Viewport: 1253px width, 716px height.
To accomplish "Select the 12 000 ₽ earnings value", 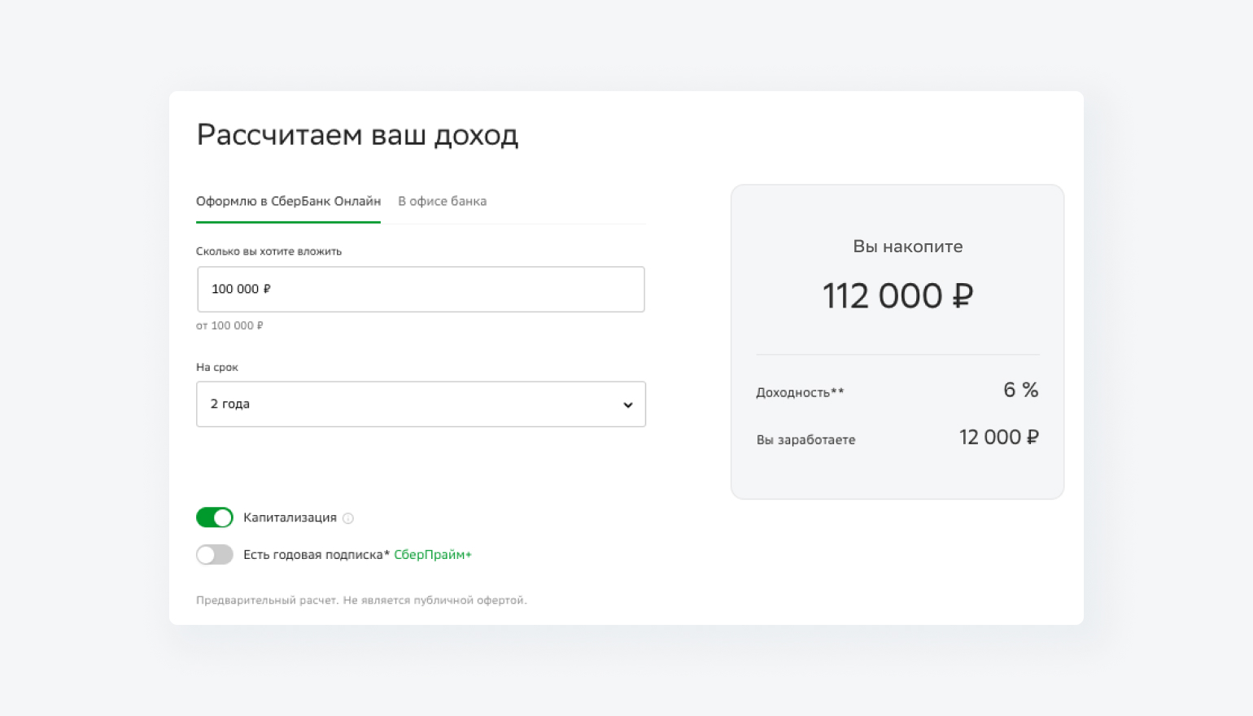I will pos(998,437).
